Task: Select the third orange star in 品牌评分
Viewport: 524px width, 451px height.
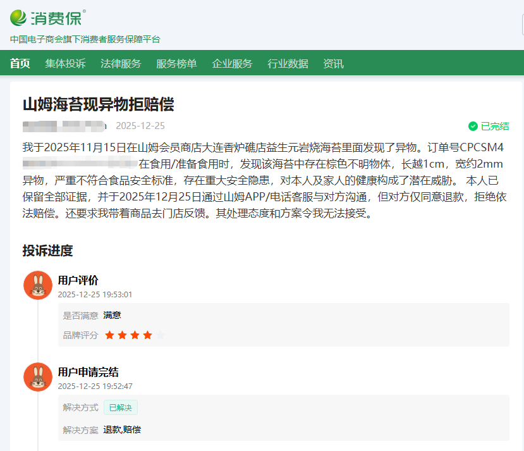Action: (135, 335)
